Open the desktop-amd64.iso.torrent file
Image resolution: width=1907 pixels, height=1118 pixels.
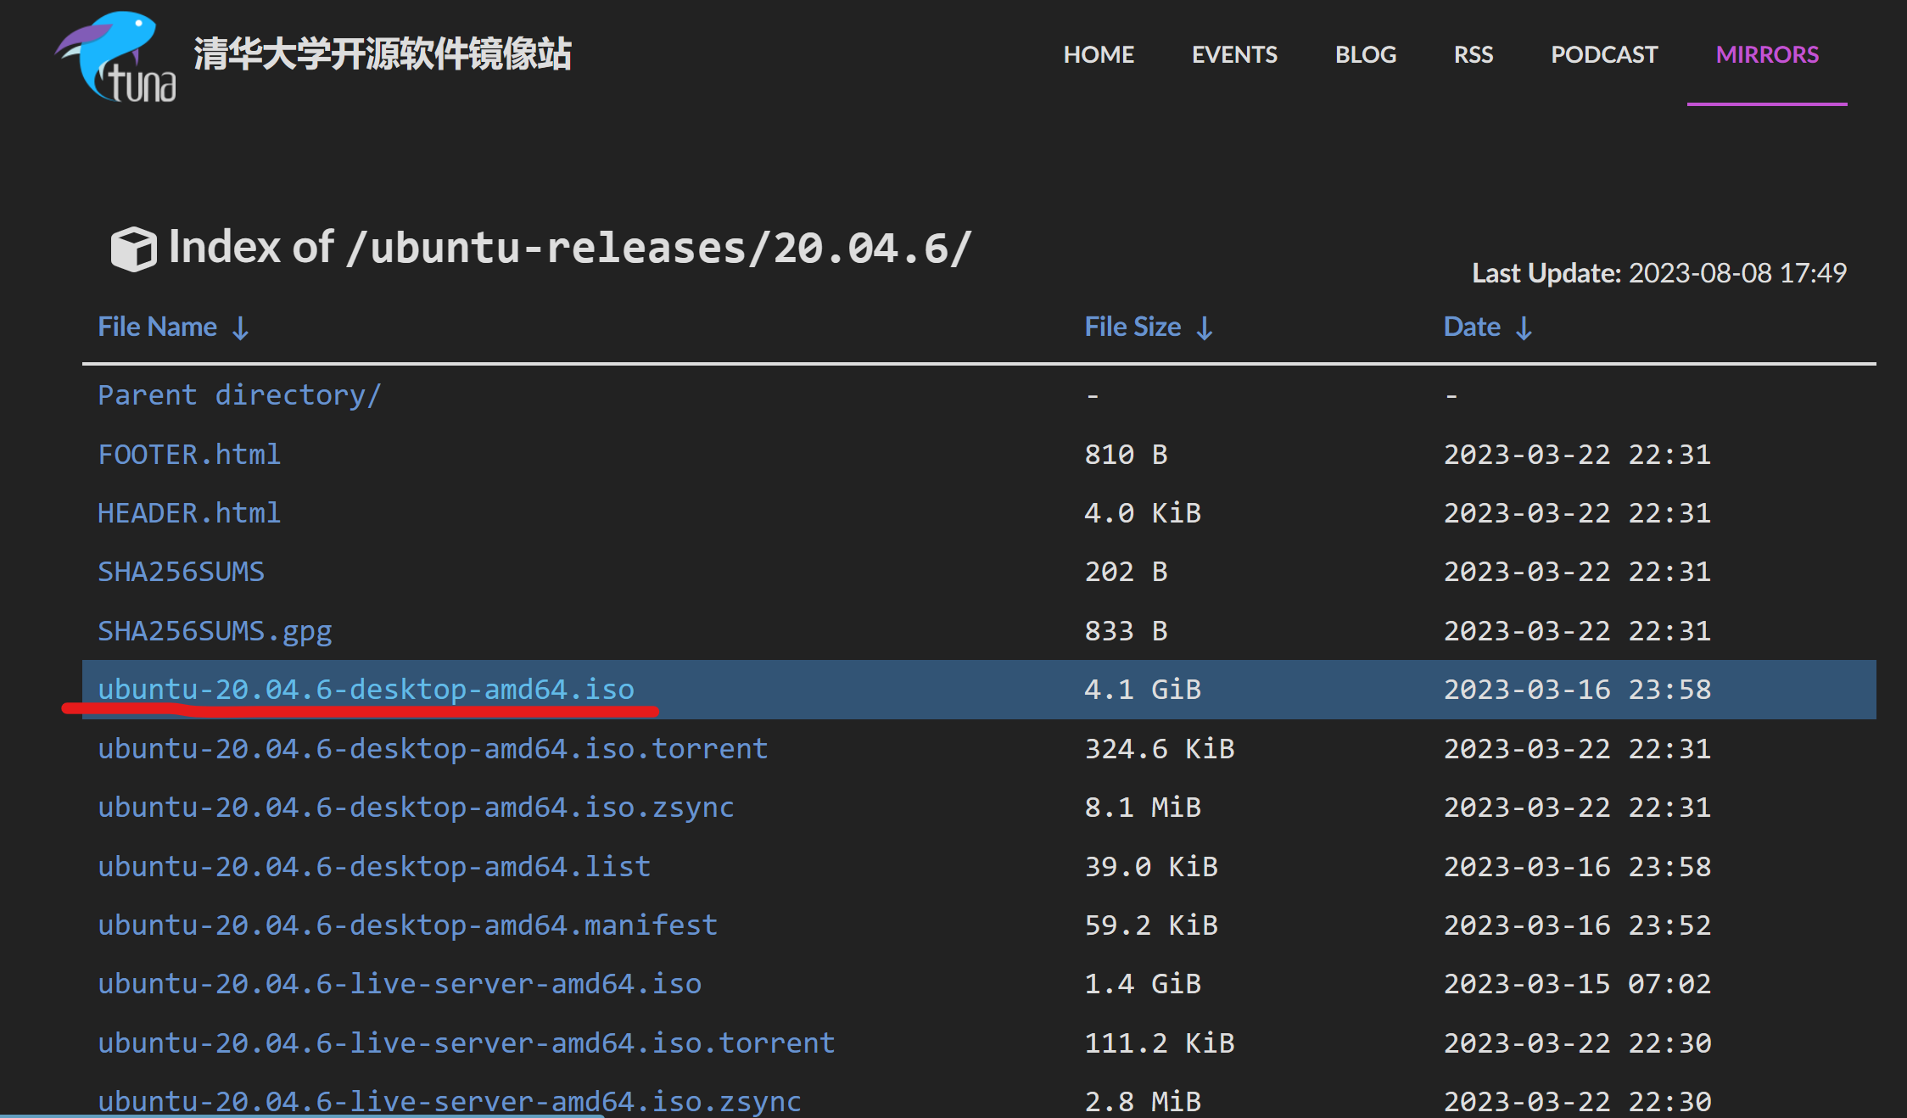[433, 749]
